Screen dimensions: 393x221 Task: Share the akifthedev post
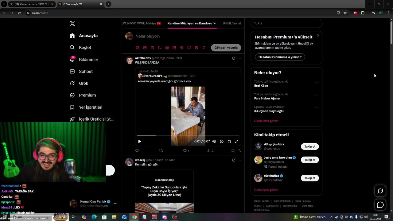coord(239,151)
